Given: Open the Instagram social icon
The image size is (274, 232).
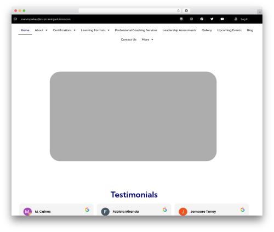Looking at the screenshot, I should pyautogui.click(x=191, y=19).
